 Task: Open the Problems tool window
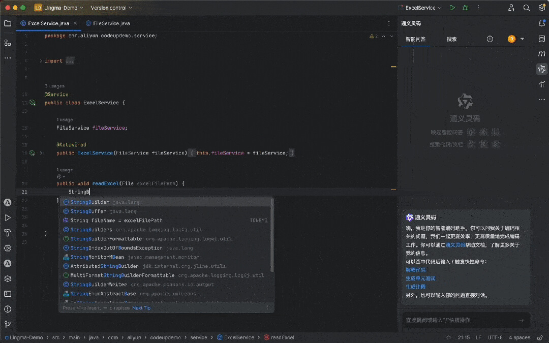pyautogui.click(x=8, y=309)
